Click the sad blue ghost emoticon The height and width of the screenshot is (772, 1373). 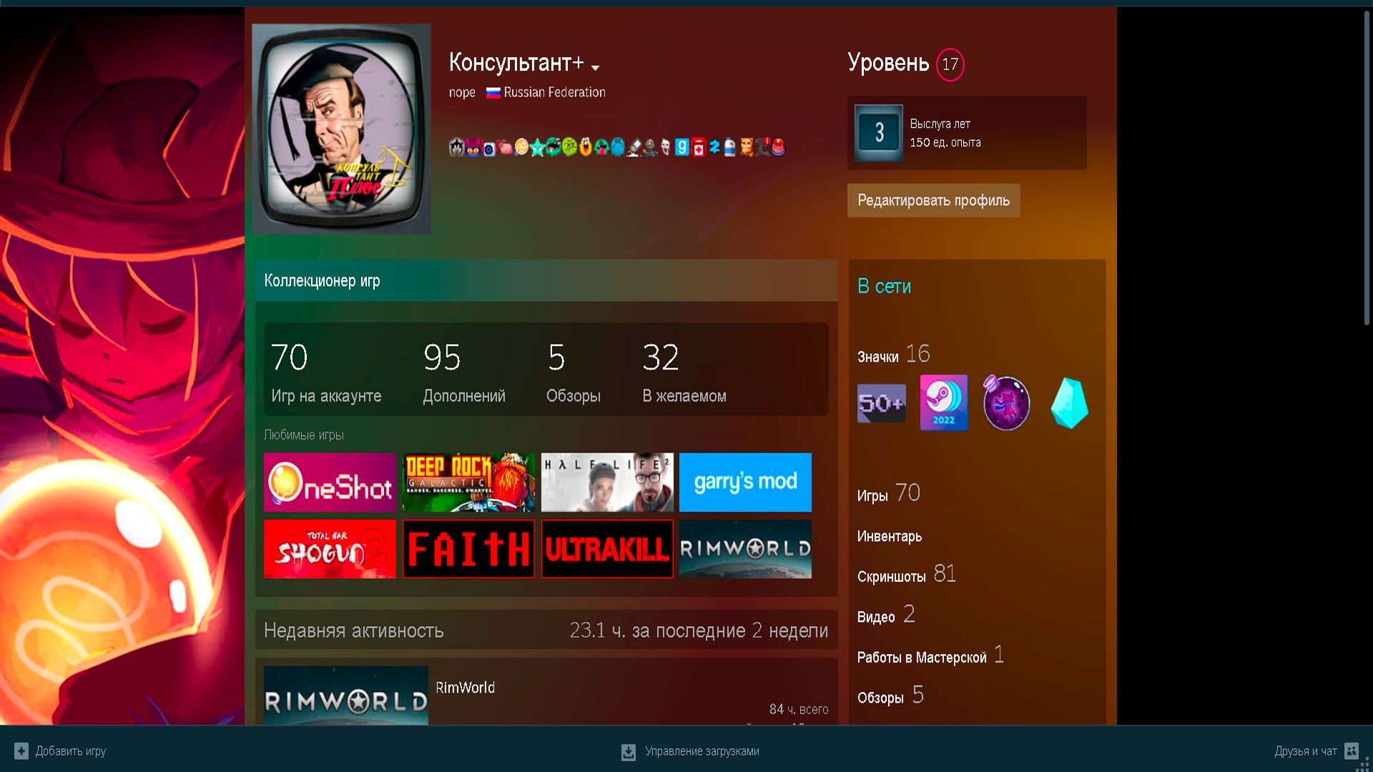point(618,147)
